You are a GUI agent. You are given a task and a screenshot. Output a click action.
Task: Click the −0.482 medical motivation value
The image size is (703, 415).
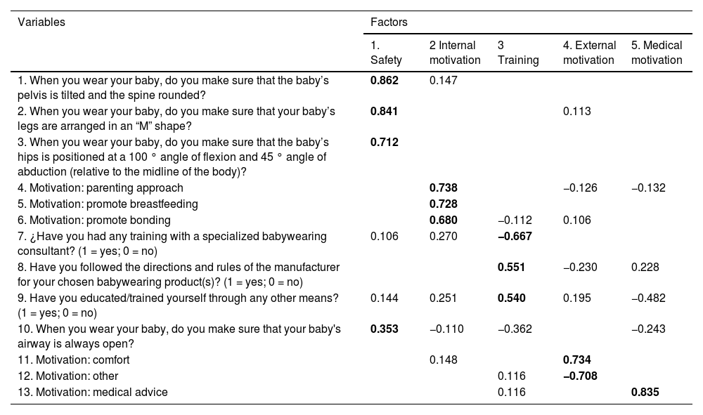point(647,298)
